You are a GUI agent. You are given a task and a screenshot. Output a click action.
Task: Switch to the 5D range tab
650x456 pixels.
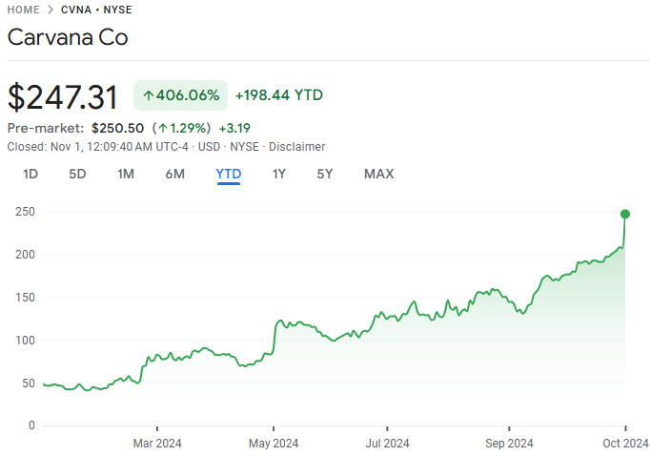[77, 174]
